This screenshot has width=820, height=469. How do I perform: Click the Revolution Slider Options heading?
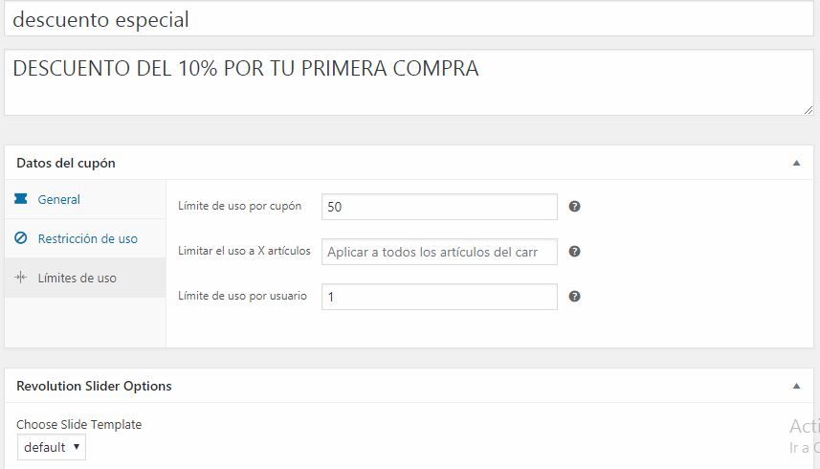94,386
